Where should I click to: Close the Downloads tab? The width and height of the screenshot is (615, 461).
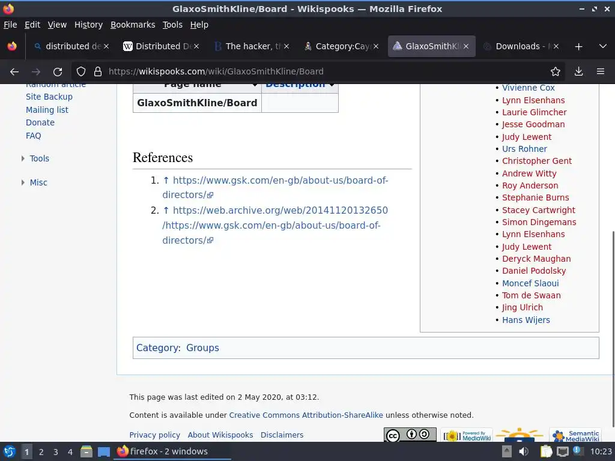click(x=556, y=46)
